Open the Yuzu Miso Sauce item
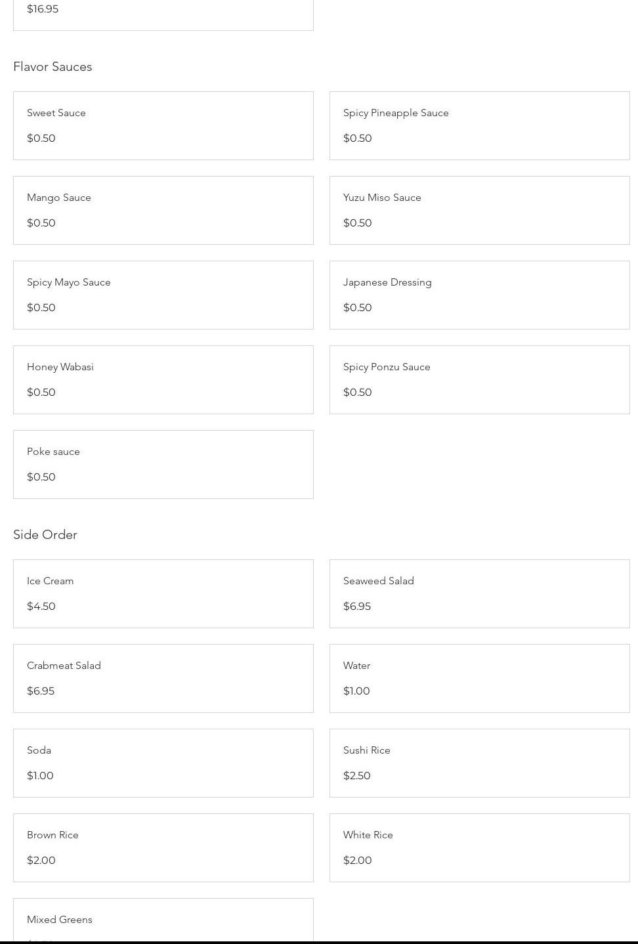638x944 pixels. tap(479, 210)
